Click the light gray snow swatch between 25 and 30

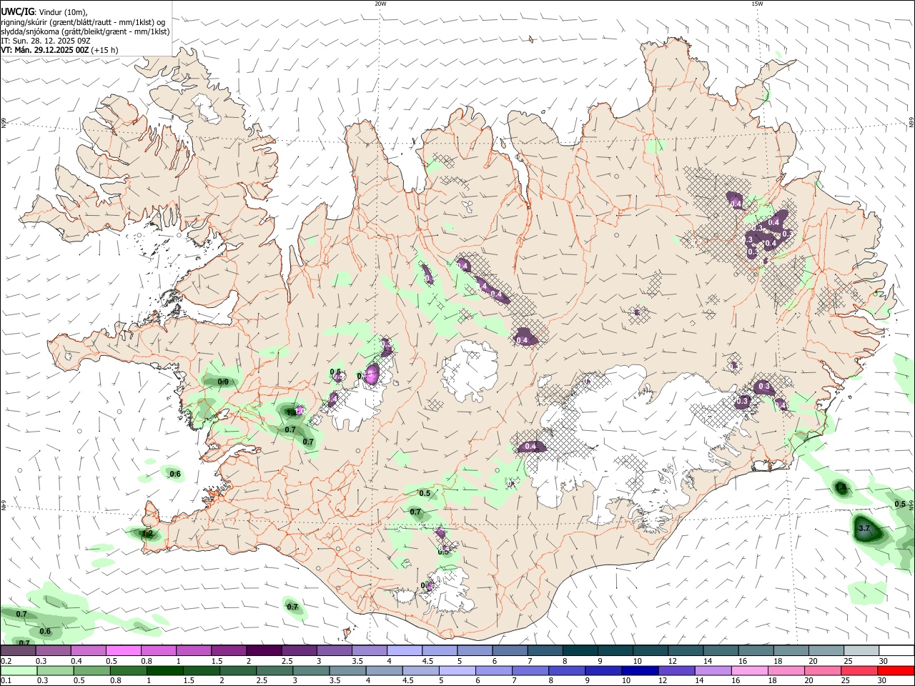[x=862, y=650]
